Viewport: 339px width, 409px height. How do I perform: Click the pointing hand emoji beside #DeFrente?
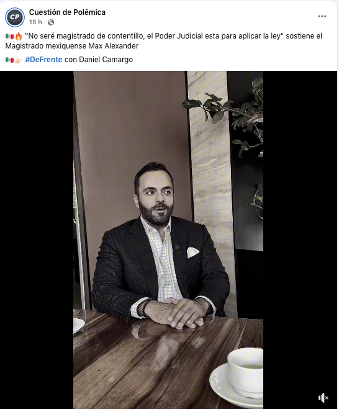19,60
